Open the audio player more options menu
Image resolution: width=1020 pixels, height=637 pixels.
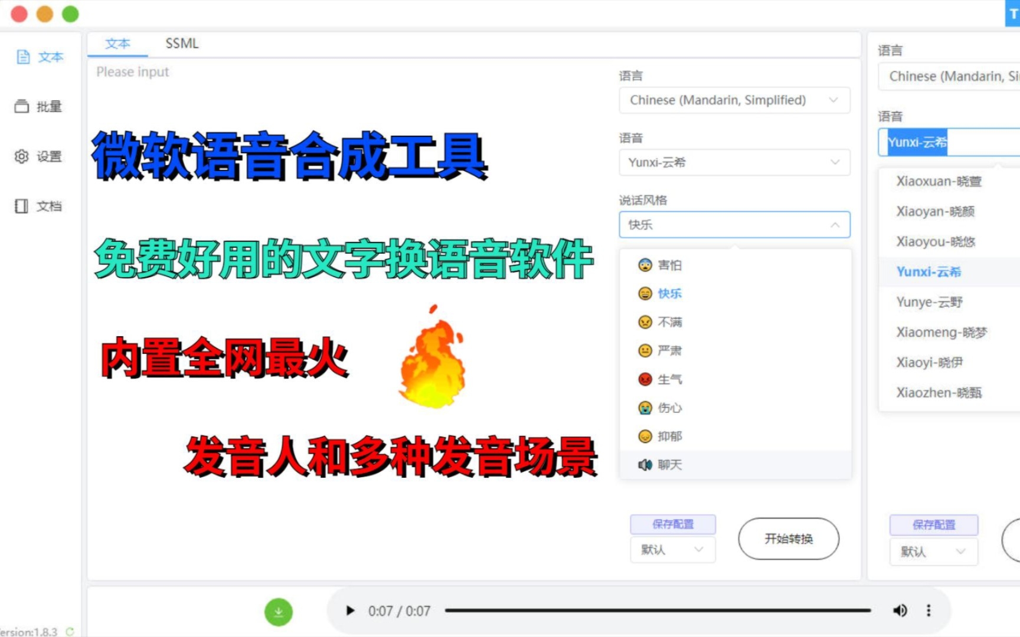929,611
